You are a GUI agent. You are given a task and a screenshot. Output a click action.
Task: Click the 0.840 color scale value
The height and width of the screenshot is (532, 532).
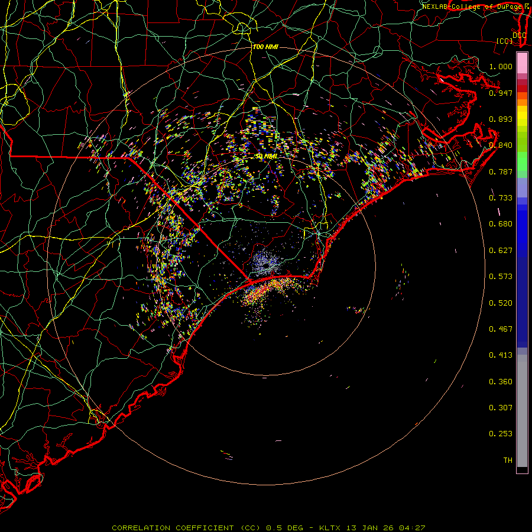pos(501,145)
